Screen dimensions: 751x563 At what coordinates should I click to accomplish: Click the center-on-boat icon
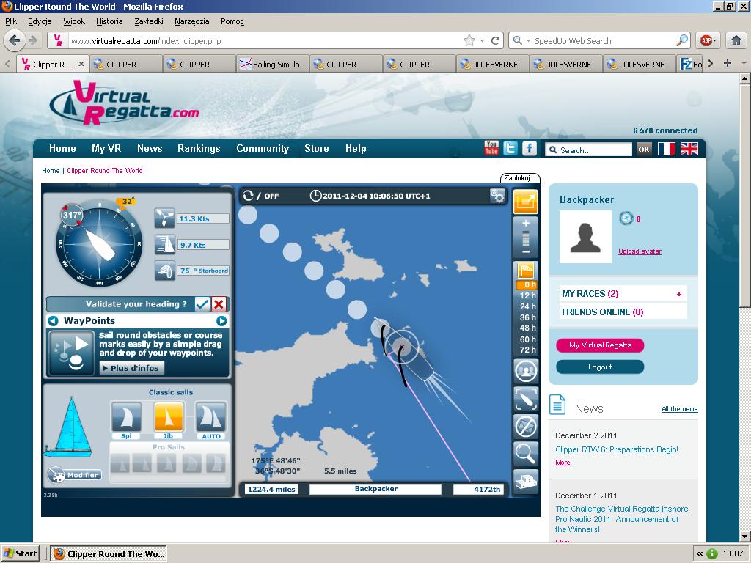pos(526,398)
